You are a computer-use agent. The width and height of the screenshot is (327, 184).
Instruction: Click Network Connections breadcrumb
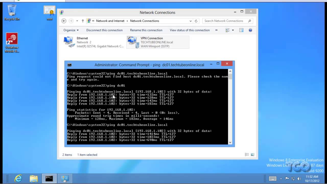pos(145,21)
